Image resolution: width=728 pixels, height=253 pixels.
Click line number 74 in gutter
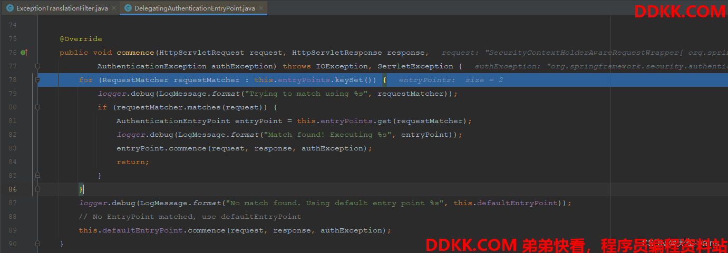[13, 25]
